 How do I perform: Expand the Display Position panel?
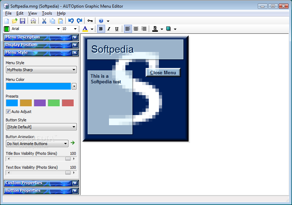point(75,45)
